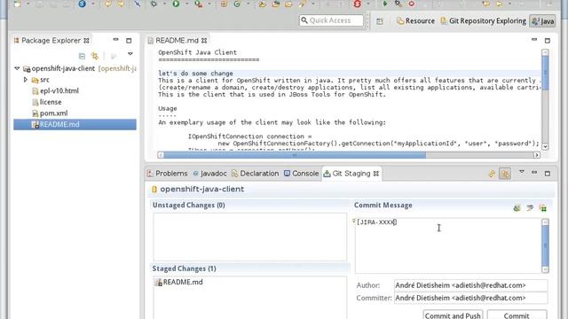
Task: Click the small green play icon in the toolbar
Action: tap(384, 4)
